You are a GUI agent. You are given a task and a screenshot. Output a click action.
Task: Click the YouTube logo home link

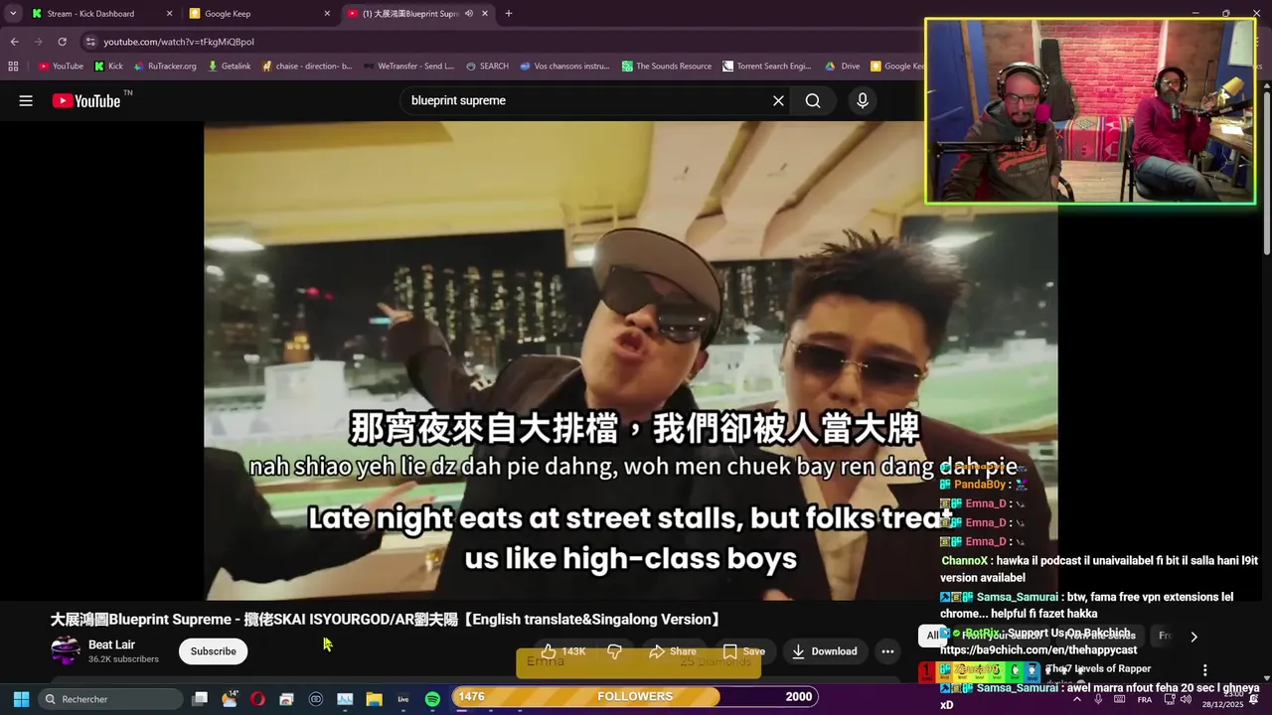click(86, 100)
